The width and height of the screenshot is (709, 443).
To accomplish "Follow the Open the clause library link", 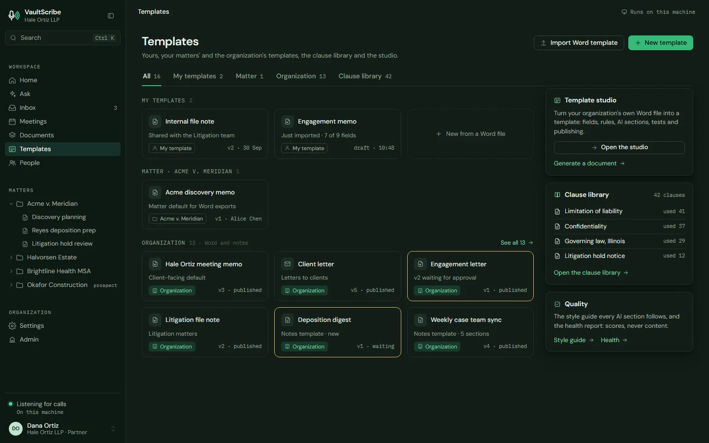I will click(591, 273).
